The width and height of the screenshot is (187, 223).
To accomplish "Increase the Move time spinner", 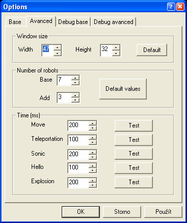I will coord(93,123).
